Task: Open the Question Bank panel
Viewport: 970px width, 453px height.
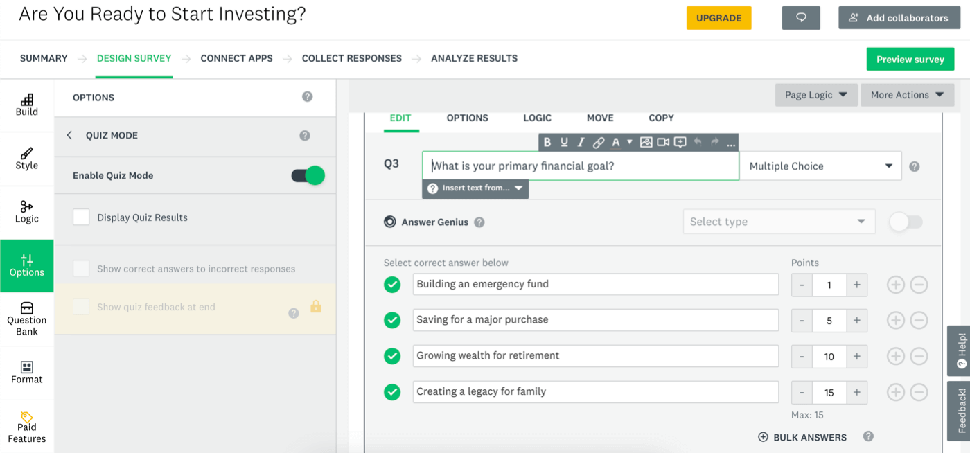Action: 26,319
